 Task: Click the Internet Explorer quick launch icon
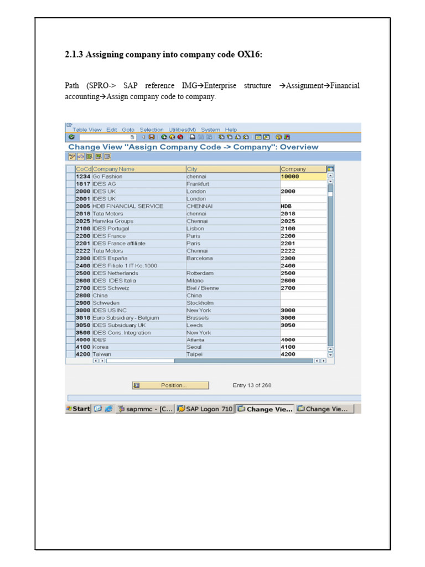(108, 409)
